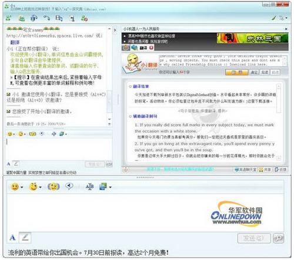294x260 pixels.
Task: Open the large wink dropdown arrow
Action: pos(40,187)
